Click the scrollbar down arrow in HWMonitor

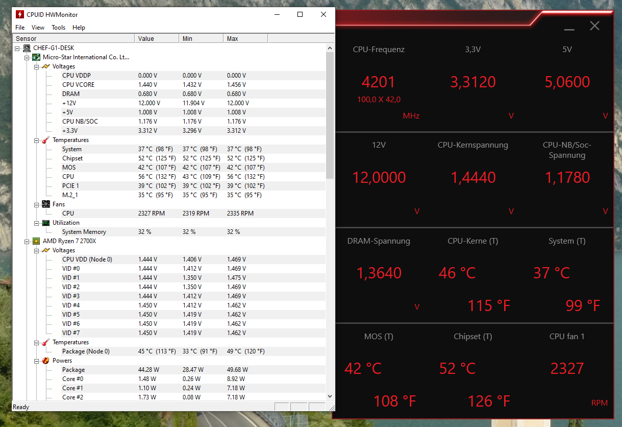[x=330, y=396]
